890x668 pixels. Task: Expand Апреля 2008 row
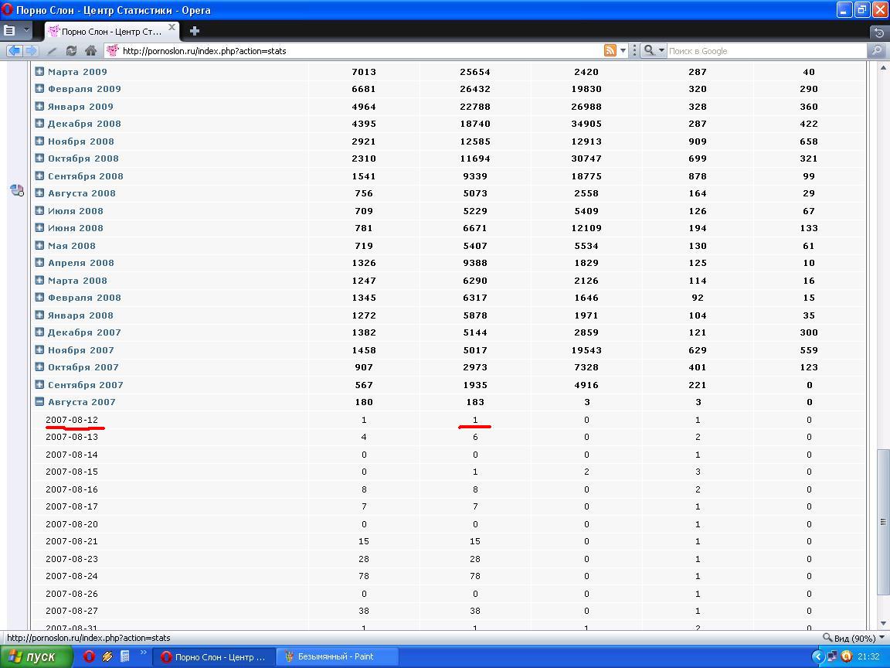point(39,262)
